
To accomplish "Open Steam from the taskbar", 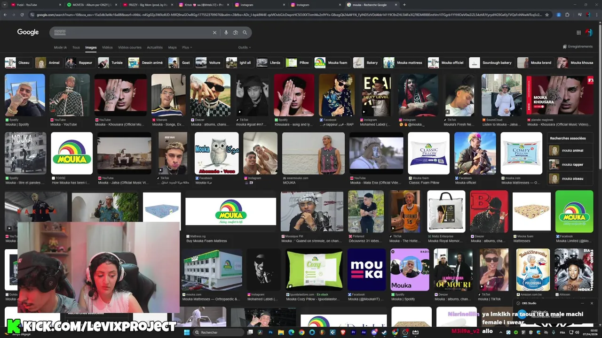I will tap(384, 332).
